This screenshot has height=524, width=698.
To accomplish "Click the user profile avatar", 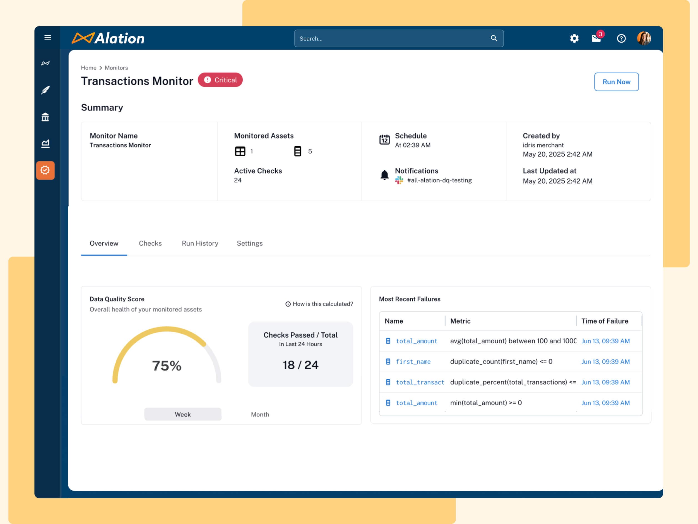I will (645, 38).
